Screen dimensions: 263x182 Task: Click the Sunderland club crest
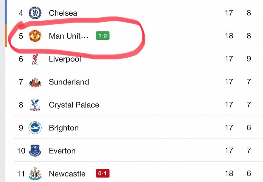click(x=35, y=82)
